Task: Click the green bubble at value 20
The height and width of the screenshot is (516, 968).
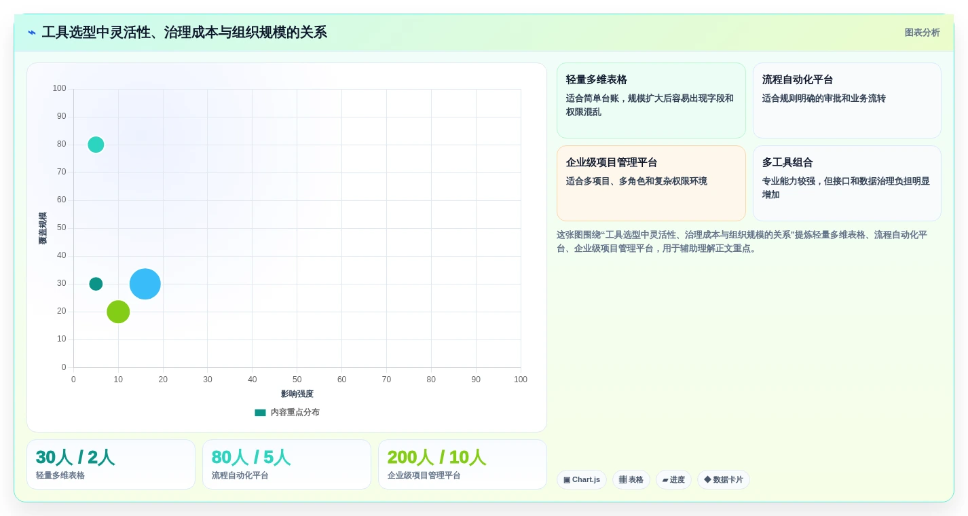Action: tap(118, 312)
